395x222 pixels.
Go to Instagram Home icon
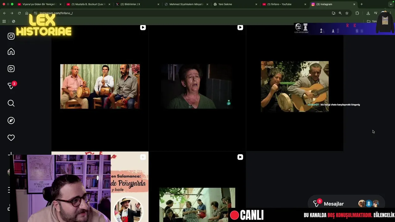coord(11,51)
